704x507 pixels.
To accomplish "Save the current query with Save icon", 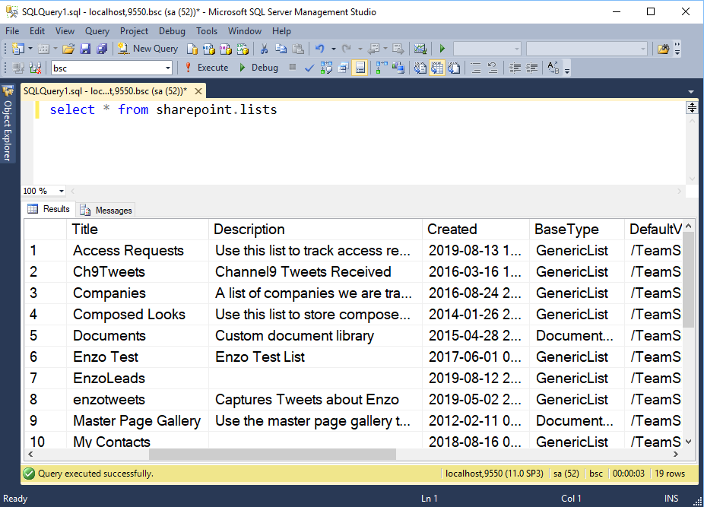I will click(85, 49).
